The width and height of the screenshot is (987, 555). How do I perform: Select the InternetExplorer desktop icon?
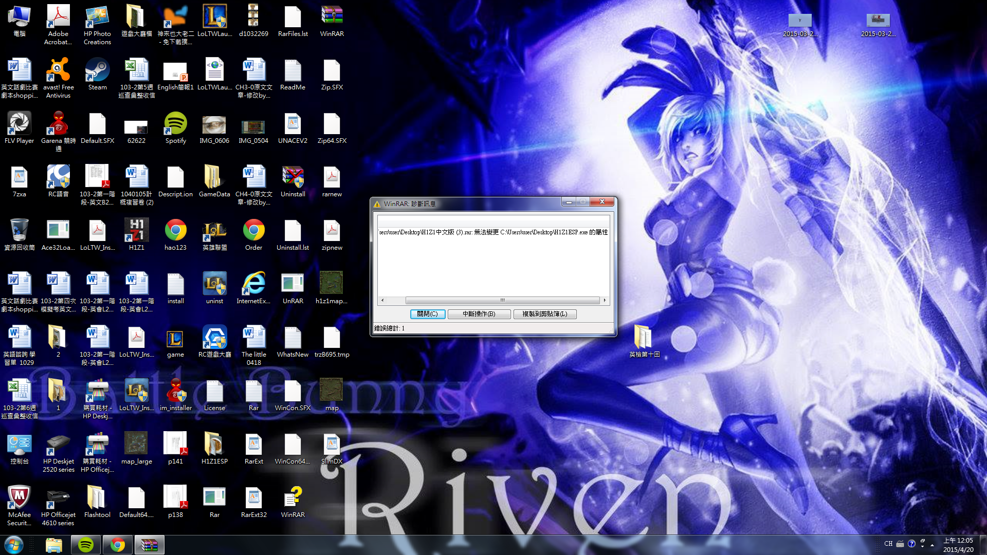(x=253, y=285)
